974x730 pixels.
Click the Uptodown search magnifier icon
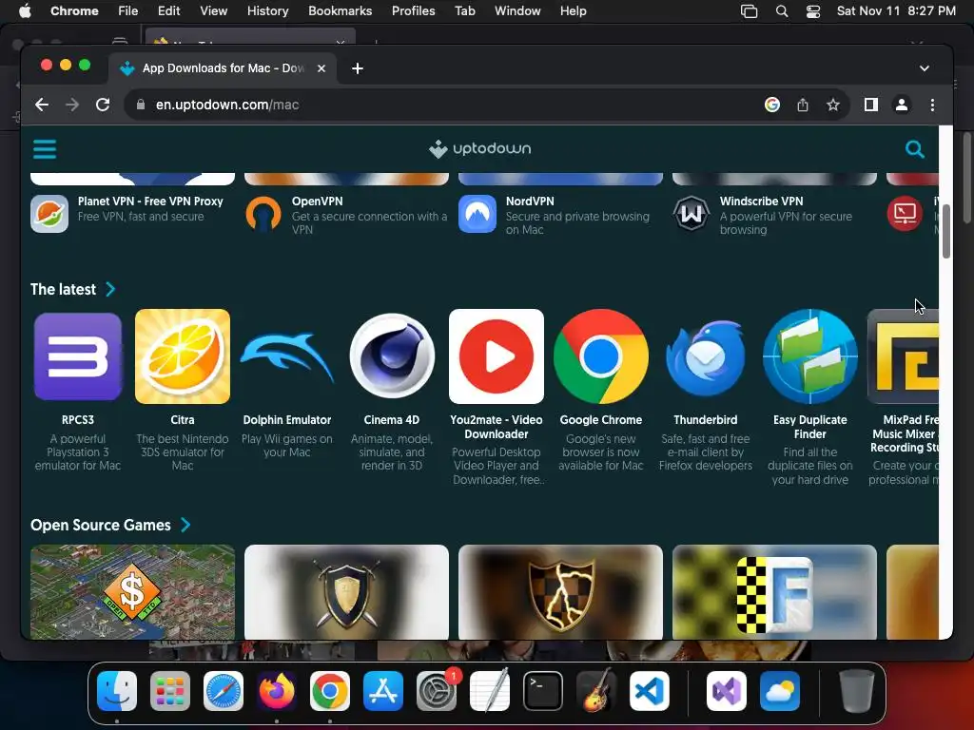pyautogui.click(x=914, y=149)
